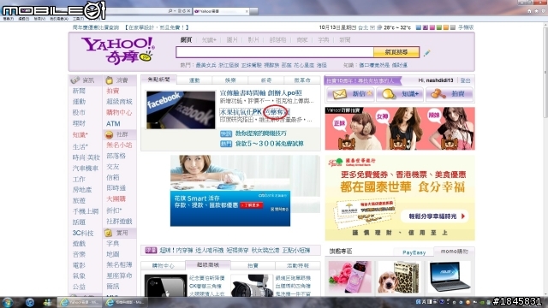
Task: Open the second pinned taskbar icon
Action: coord(30,302)
